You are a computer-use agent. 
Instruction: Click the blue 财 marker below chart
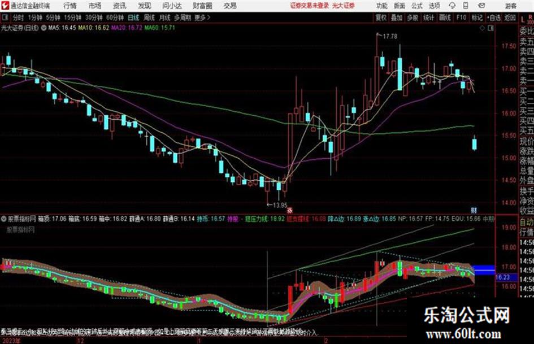[x=474, y=210]
